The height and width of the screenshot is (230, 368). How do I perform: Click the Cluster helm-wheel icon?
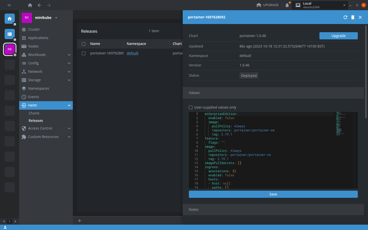coord(24,29)
